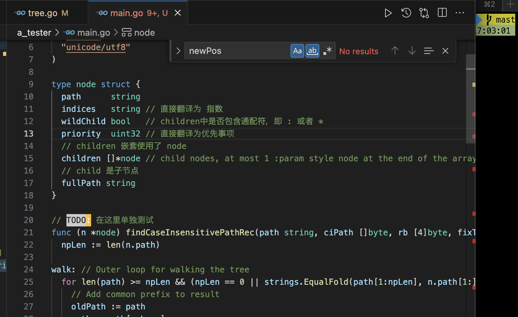Close the find widget
Viewport: 518px width, 317px height.
[x=445, y=51]
